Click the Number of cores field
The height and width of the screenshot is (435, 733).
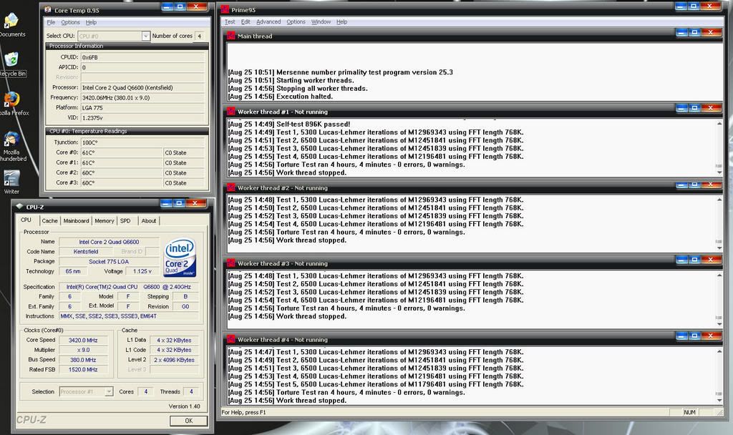(200, 36)
